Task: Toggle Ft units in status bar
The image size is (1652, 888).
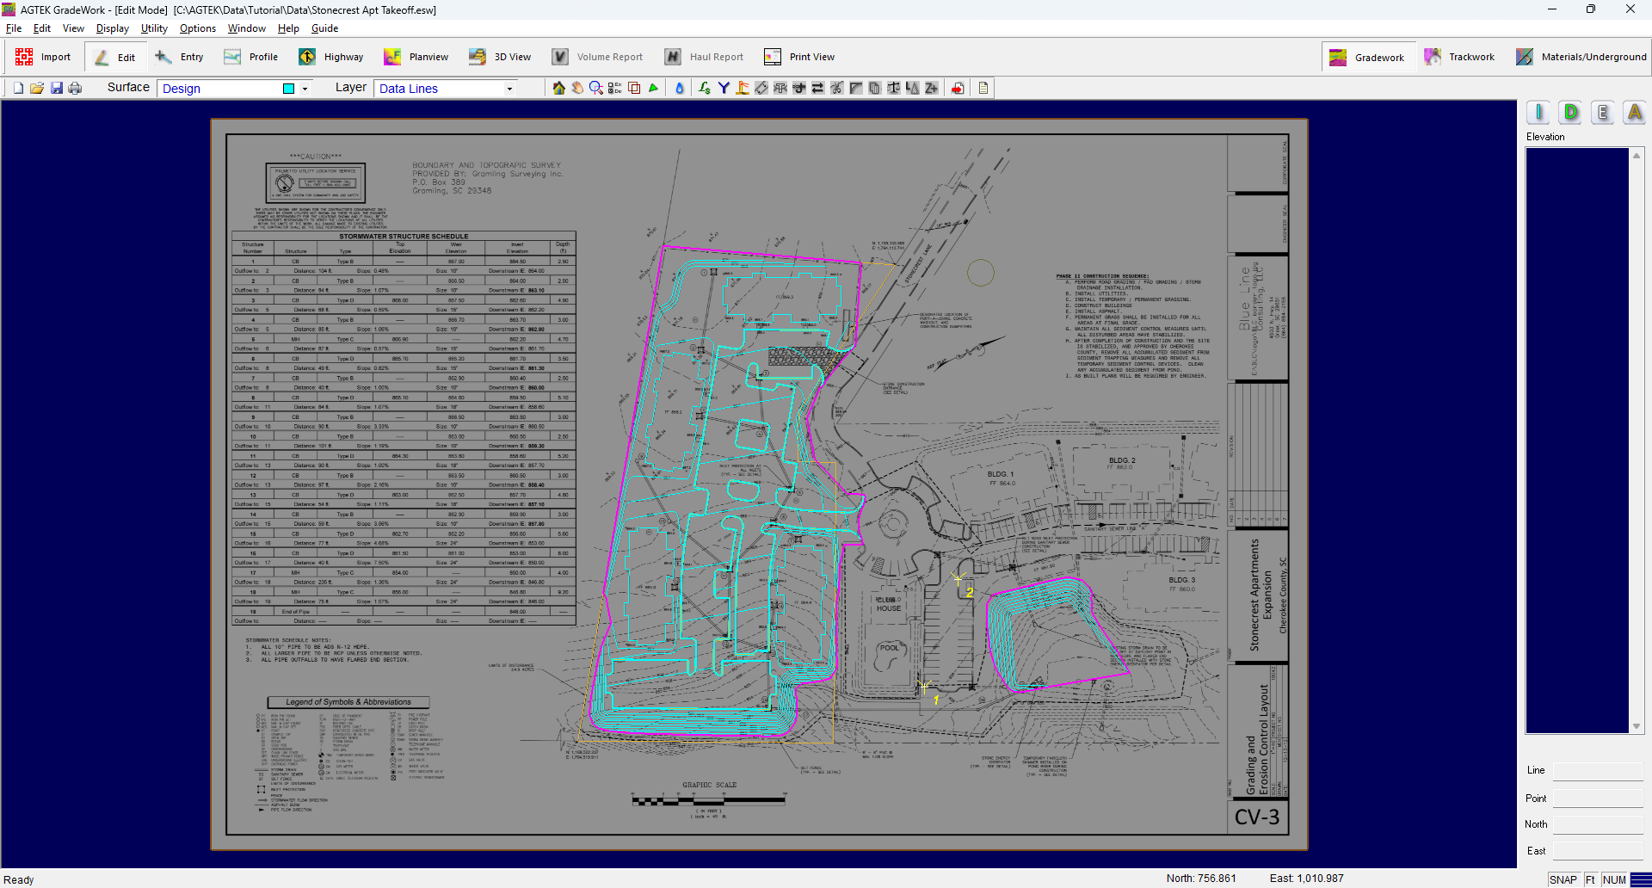Action: click(x=1588, y=879)
